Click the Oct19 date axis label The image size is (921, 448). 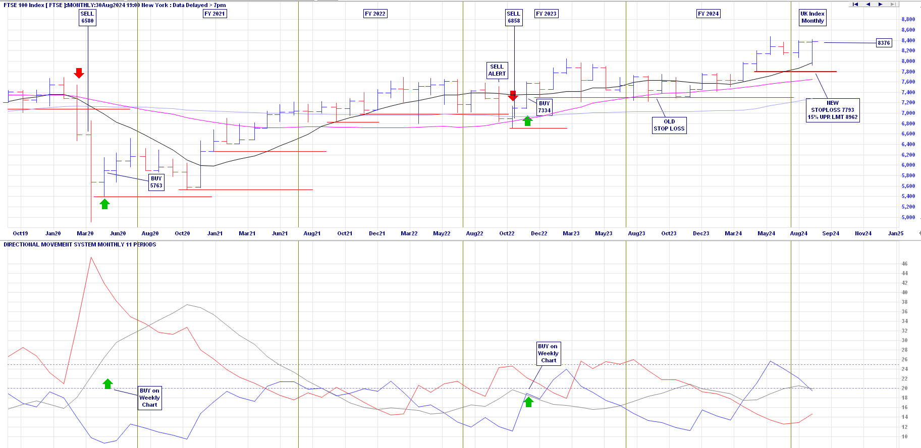pos(20,233)
